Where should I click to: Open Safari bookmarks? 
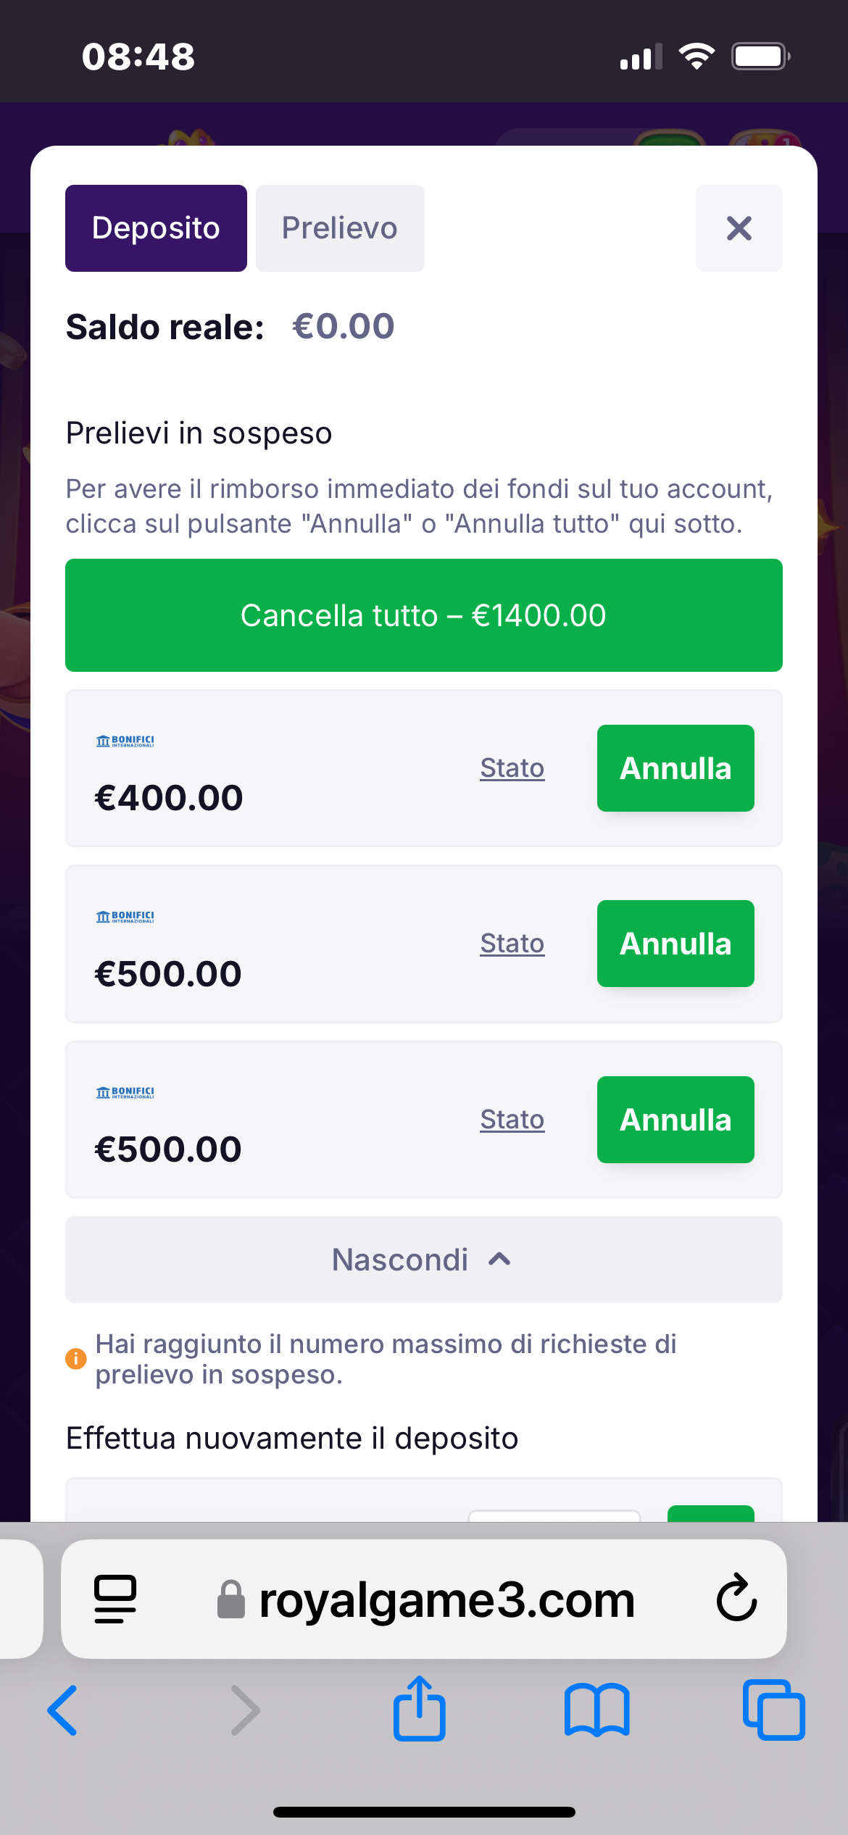[596, 1710]
